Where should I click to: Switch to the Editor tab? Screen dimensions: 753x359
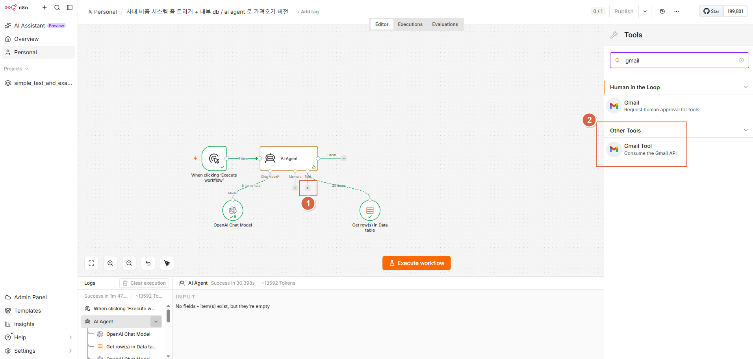pos(382,24)
